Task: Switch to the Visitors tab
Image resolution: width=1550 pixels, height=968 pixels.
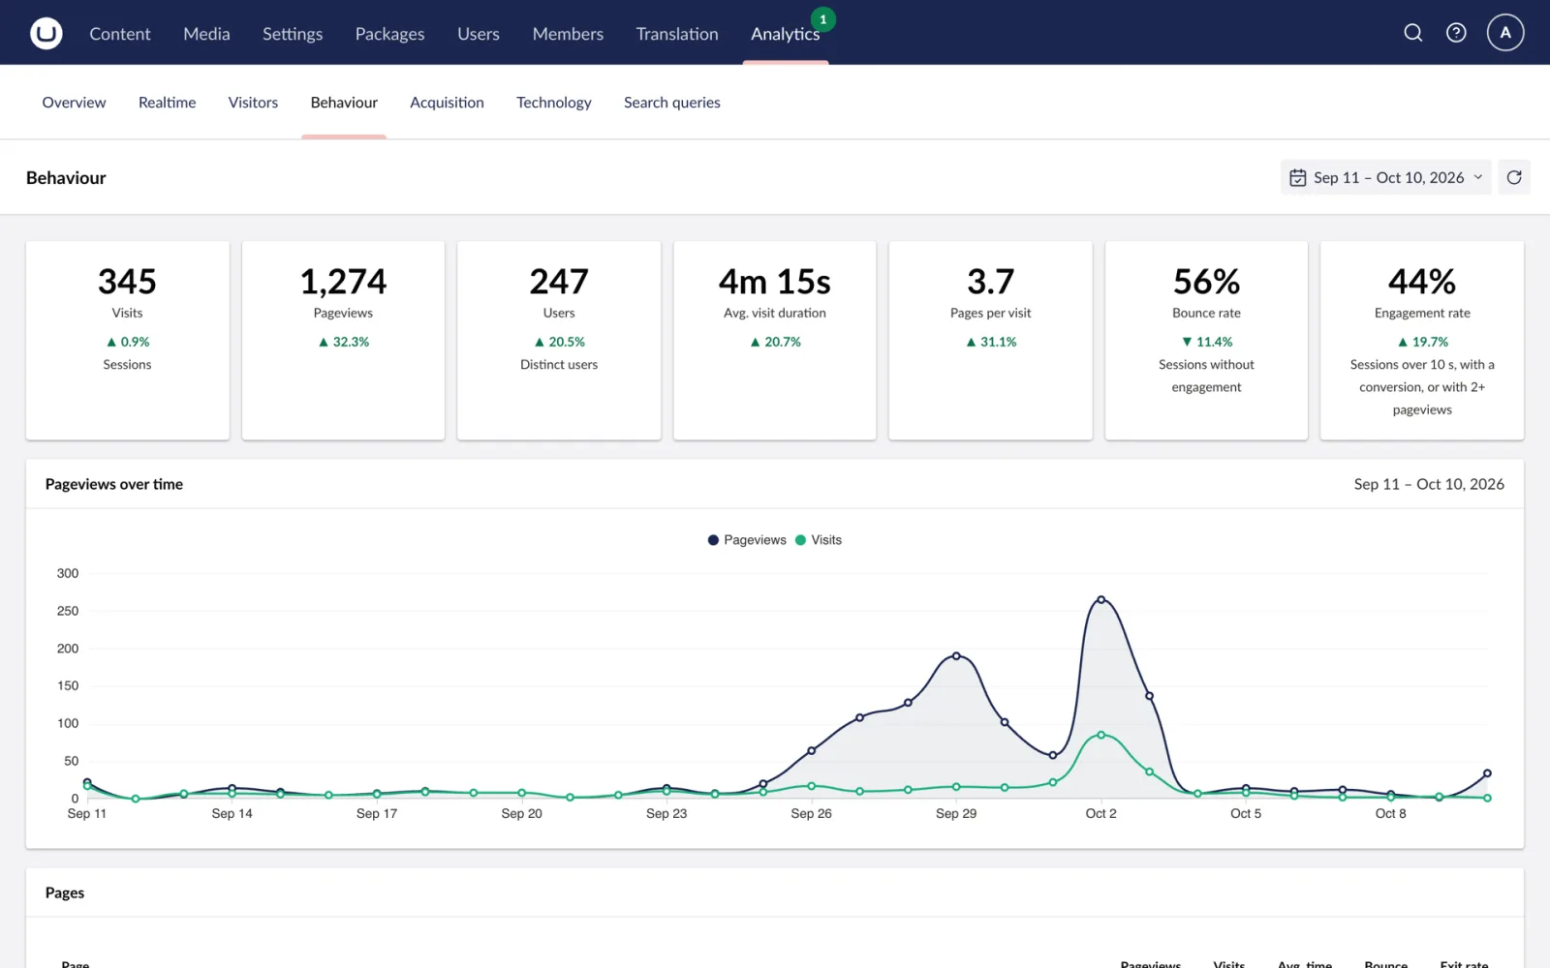Action: tap(253, 103)
